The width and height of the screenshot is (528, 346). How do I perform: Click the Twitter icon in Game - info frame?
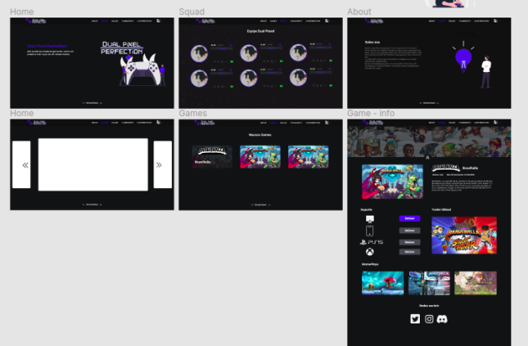(x=415, y=318)
